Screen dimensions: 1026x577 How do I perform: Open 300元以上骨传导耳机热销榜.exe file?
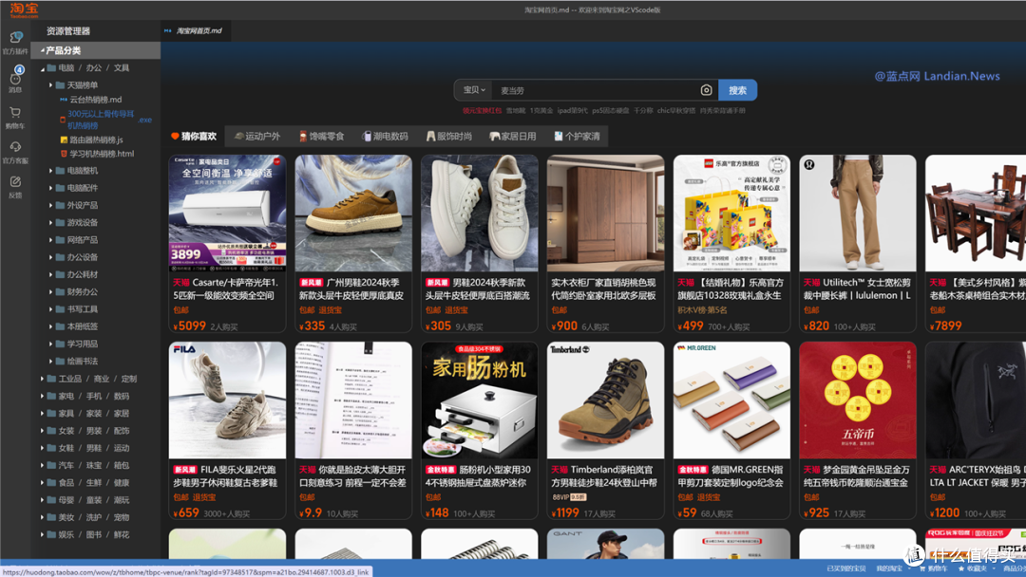point(104,120)
